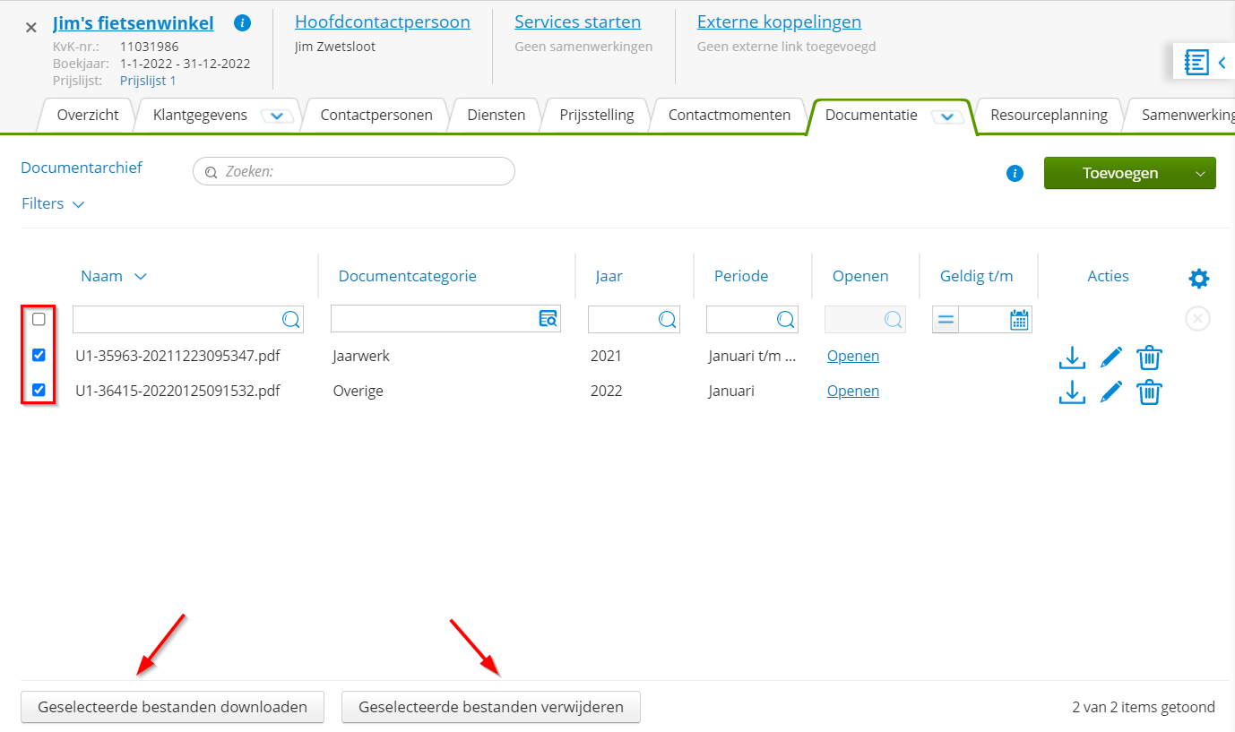
Task: Open the calendar picker in Geldig t/m filter
Action: coord(1020,318)
